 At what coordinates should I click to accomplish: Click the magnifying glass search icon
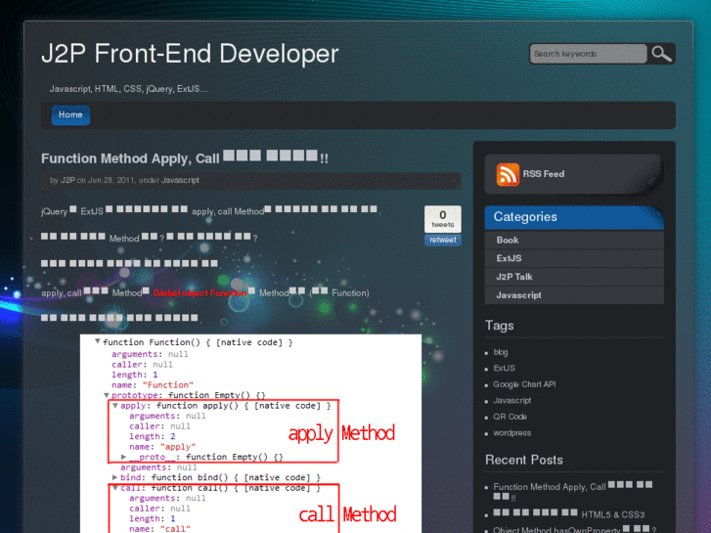tap(661, 54)
